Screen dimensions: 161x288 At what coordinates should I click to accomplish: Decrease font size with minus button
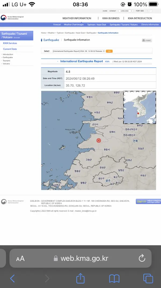click(x=151, y=11)
